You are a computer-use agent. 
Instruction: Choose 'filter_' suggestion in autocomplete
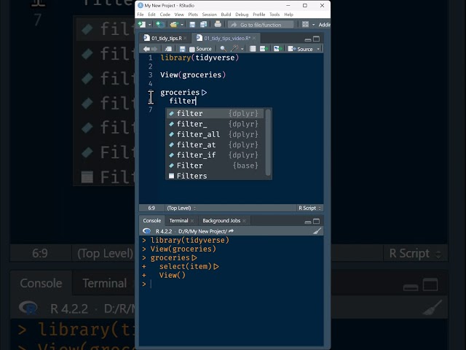216,124
